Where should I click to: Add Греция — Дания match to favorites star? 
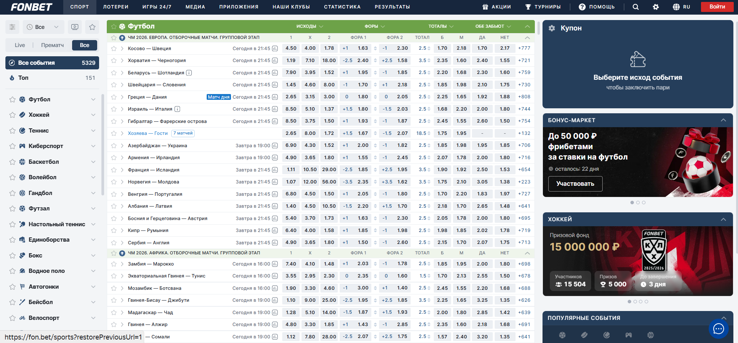[x=114, y=97]
